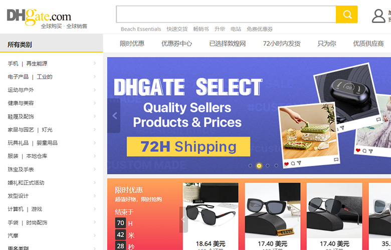Open the 优惠券中心 navigation tab
The image size is (391, 250).
tap(176, 43)
